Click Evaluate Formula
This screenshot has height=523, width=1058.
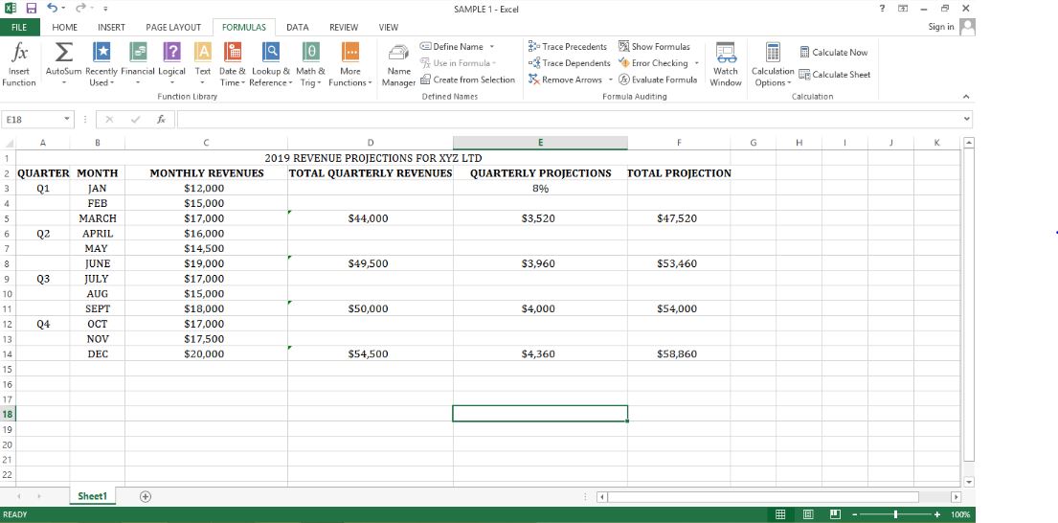(658, 80)
